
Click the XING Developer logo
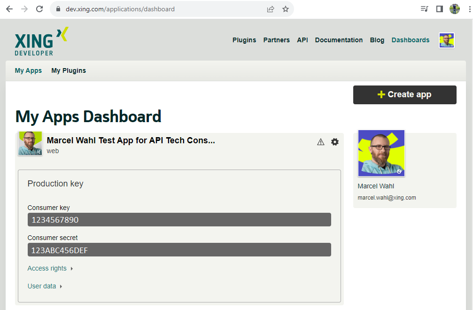coord(41,41)
